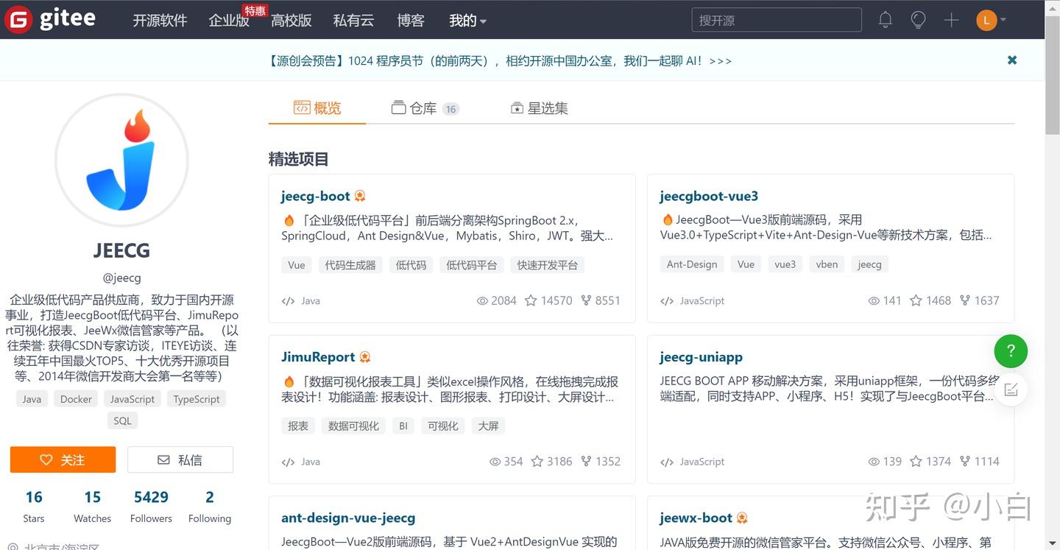The image size is (1060, 550).
Task: Follow JEECG using the 关注 button
Action: 63,459
